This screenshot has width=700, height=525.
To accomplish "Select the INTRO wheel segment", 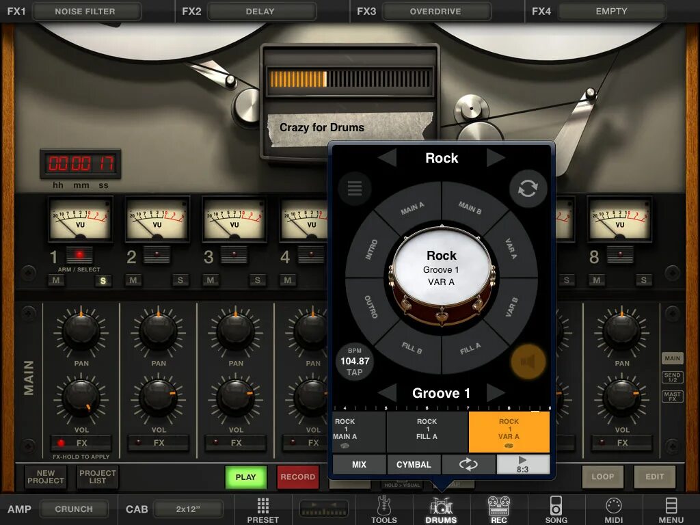I will [x=371, y=250].
